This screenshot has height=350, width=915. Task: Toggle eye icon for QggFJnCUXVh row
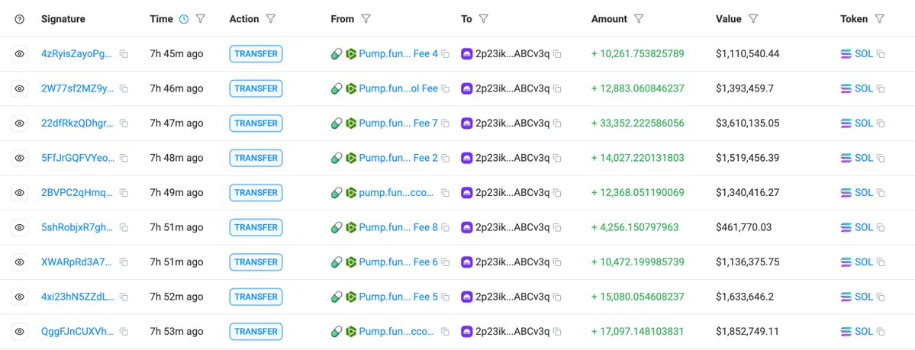[19, 332]
